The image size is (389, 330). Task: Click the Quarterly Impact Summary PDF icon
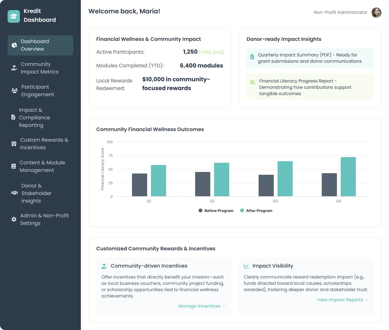[x=252, y=57]
